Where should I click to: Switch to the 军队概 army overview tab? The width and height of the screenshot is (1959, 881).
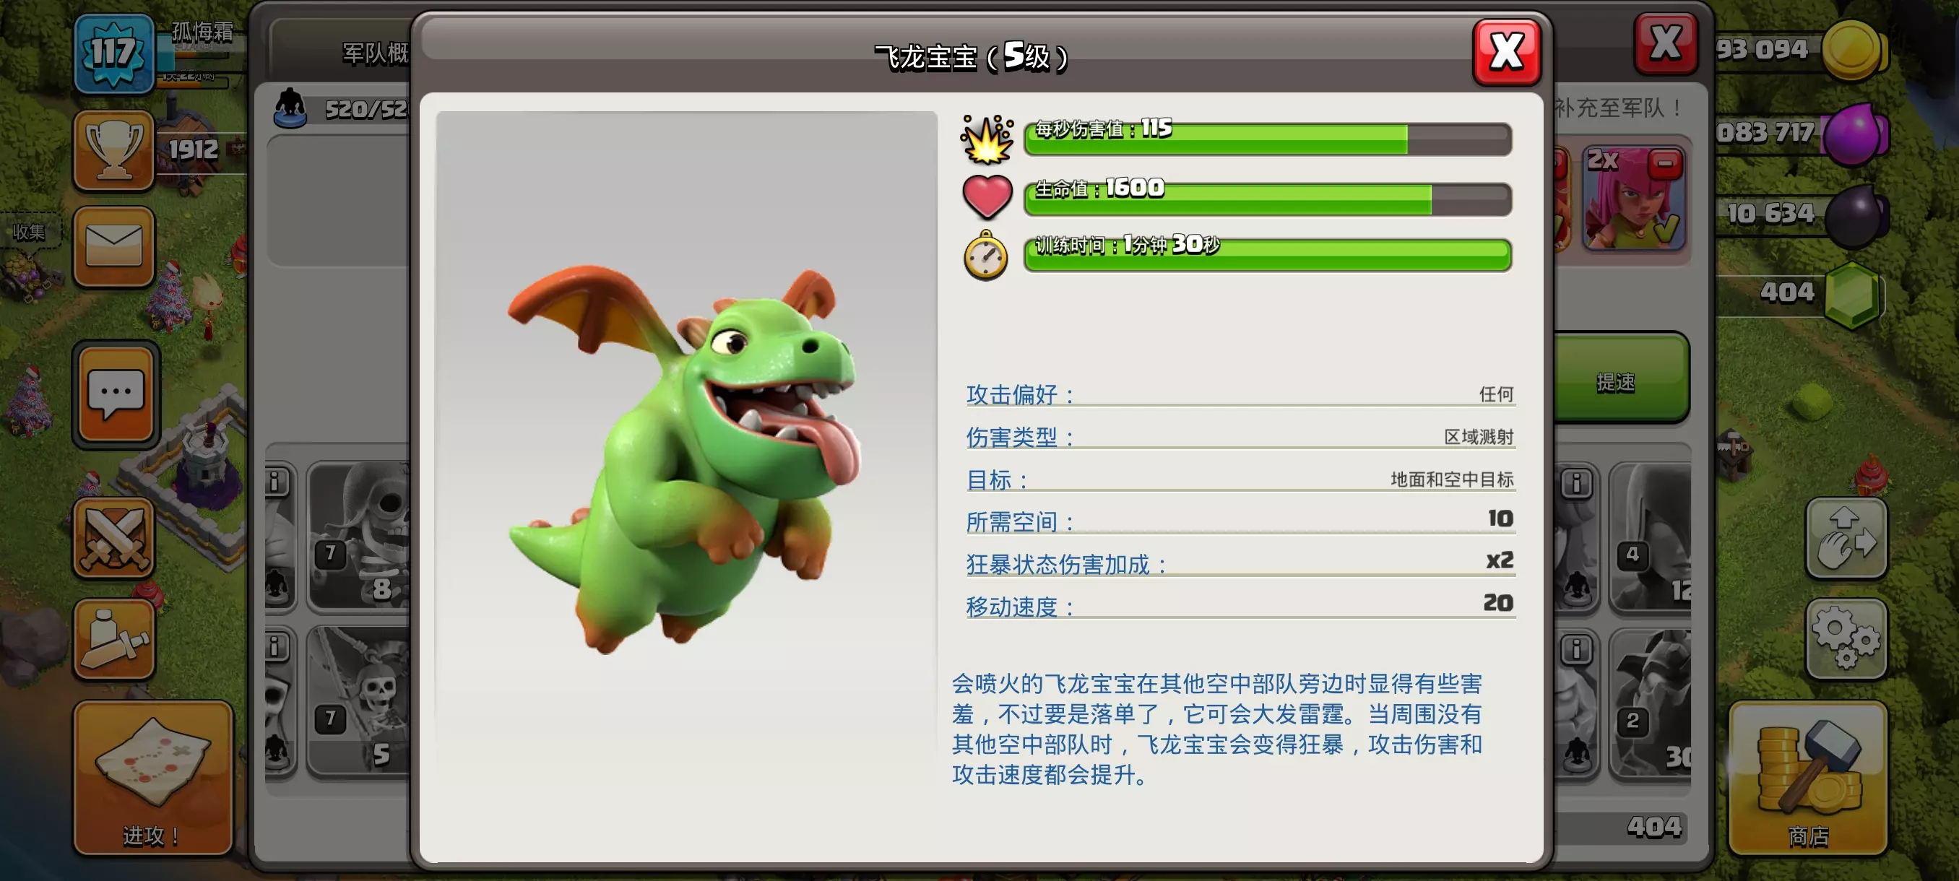pyautogui.click(x=376, y=53)
